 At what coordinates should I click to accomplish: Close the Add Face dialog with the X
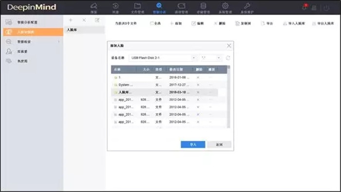tap(229, 46)
